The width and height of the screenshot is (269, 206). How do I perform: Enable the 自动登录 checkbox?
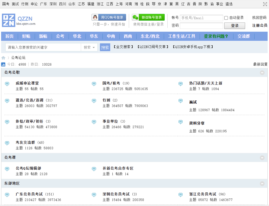226,18
